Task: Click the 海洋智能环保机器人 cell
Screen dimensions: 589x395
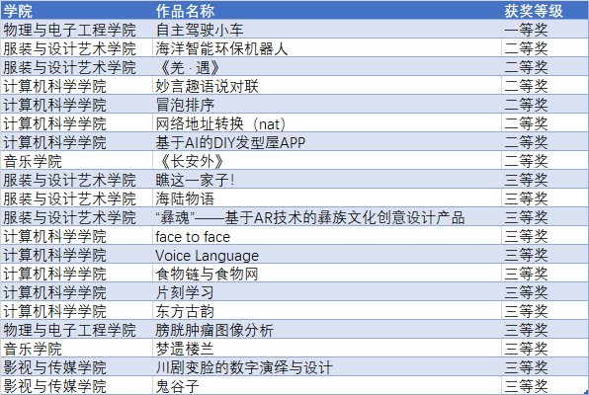Action: click(327, 47)
